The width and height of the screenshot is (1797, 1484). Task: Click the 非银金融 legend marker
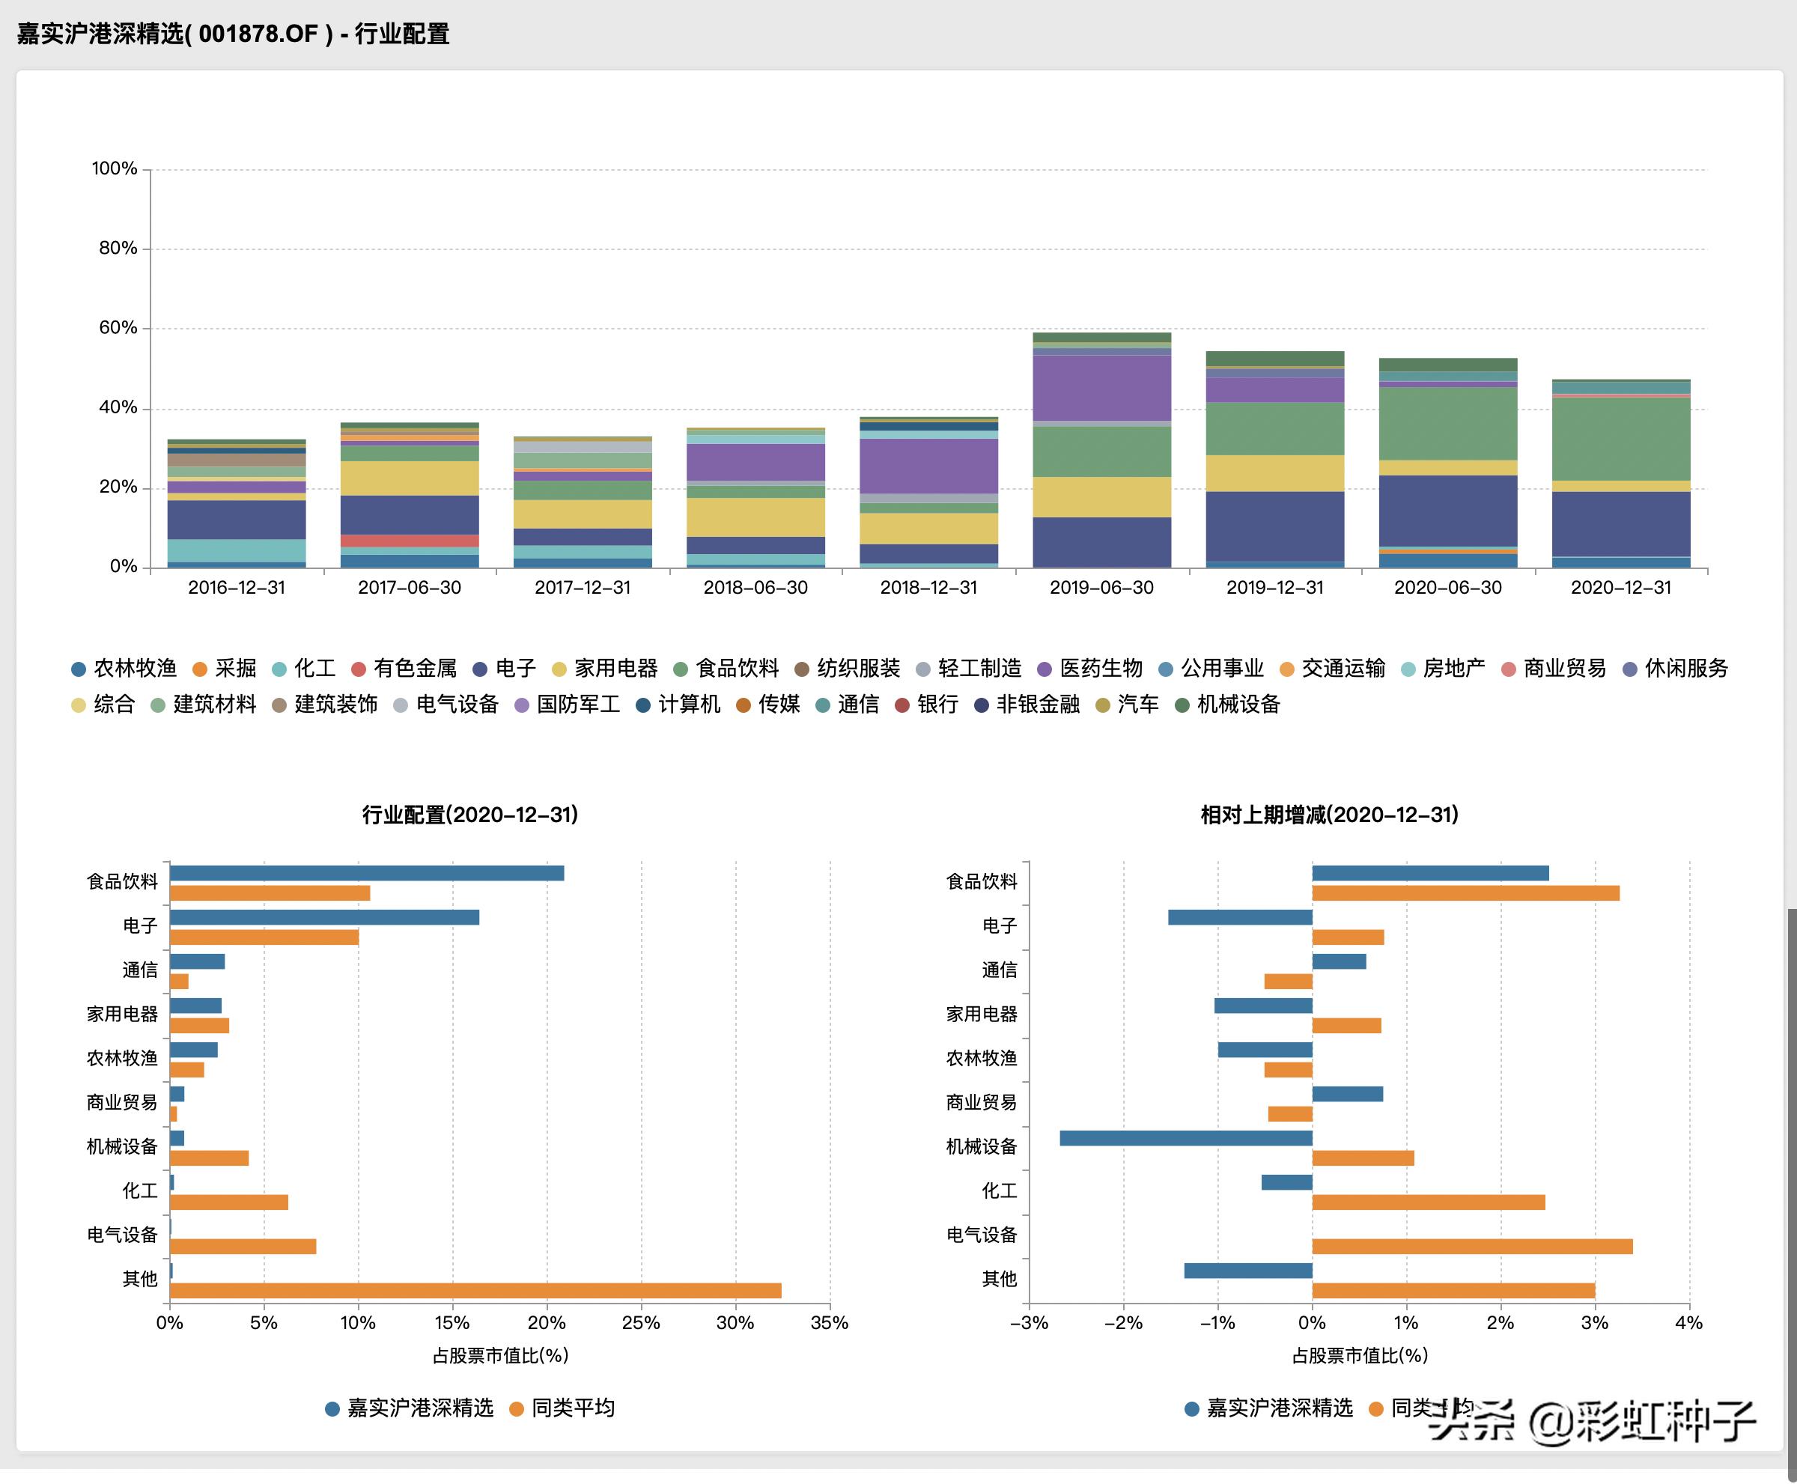pyautogui.click(x=982, y=705)
